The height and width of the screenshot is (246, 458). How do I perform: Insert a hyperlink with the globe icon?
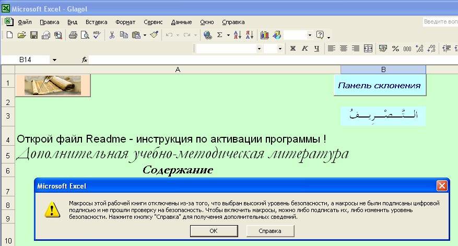[x=208, y=35]
